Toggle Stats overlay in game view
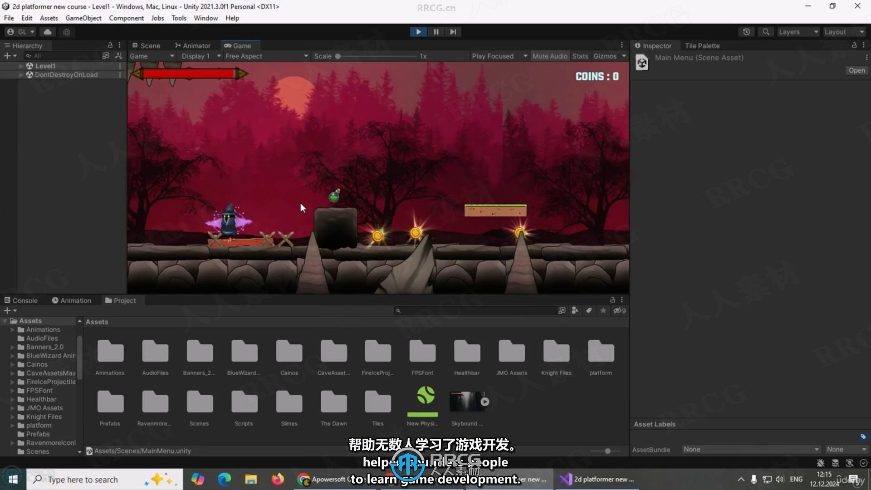Viewport: 871px width, 490px height. click(578, 56)
